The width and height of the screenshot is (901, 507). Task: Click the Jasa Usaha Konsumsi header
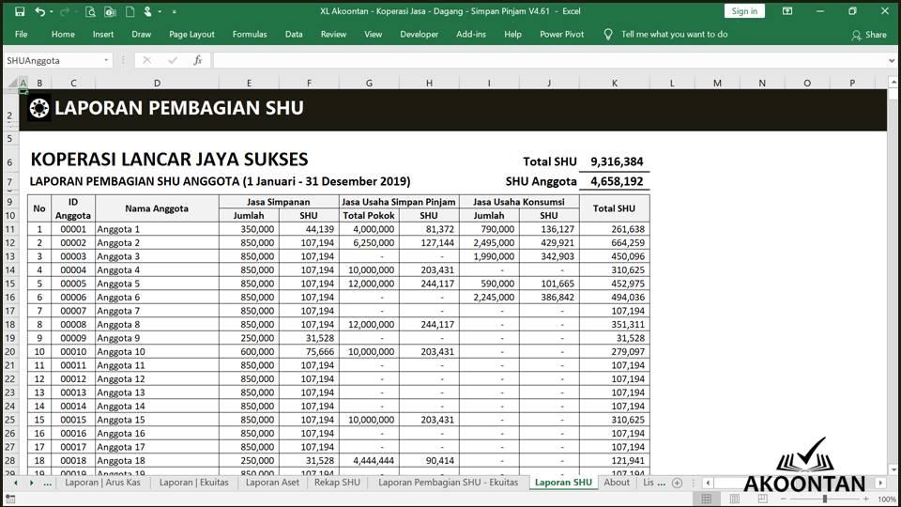click(x=519, y=202)
